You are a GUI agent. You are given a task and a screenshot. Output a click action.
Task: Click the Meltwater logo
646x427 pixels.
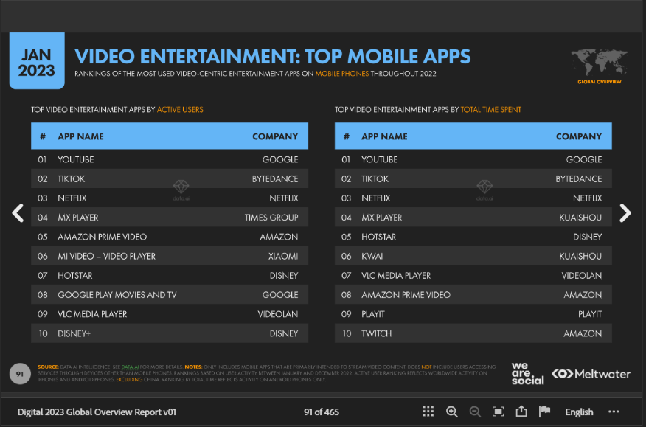591,374
